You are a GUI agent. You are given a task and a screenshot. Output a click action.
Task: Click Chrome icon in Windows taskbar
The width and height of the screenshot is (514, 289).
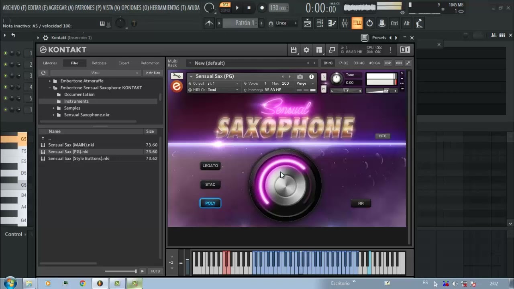point(82,283)
